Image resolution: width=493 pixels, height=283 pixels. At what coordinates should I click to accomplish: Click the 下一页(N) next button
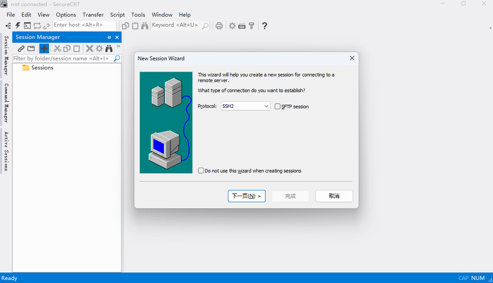246,196
